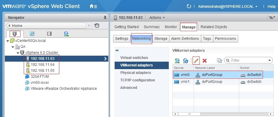Open the Summary tab
This screenshot has width=278, height=117.
[x=152, y=27]
